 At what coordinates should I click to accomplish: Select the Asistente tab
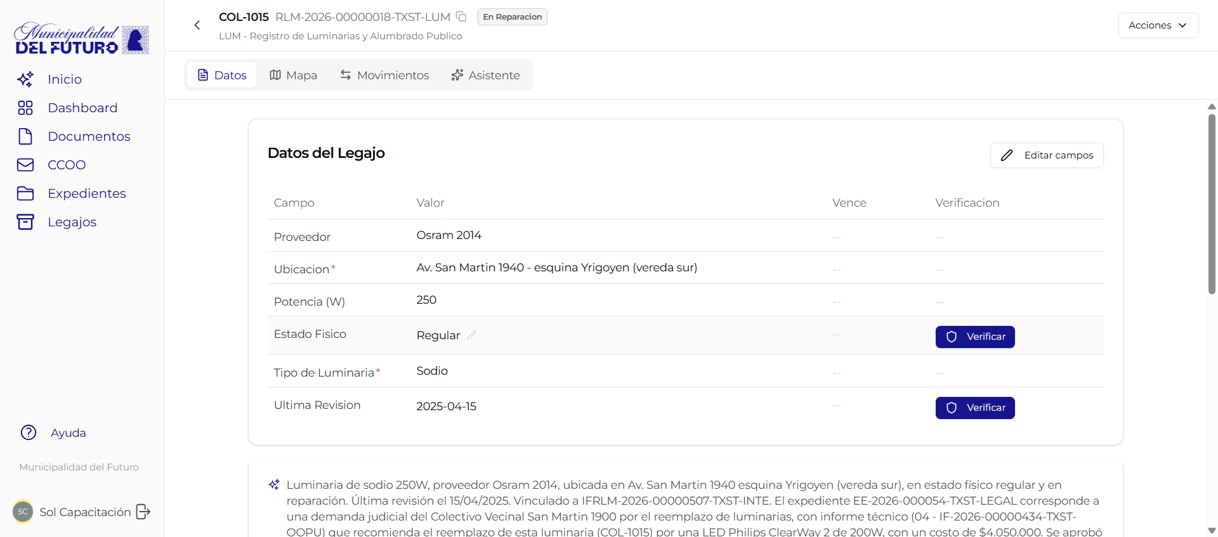pyautogui.click(x=485, y=75)
